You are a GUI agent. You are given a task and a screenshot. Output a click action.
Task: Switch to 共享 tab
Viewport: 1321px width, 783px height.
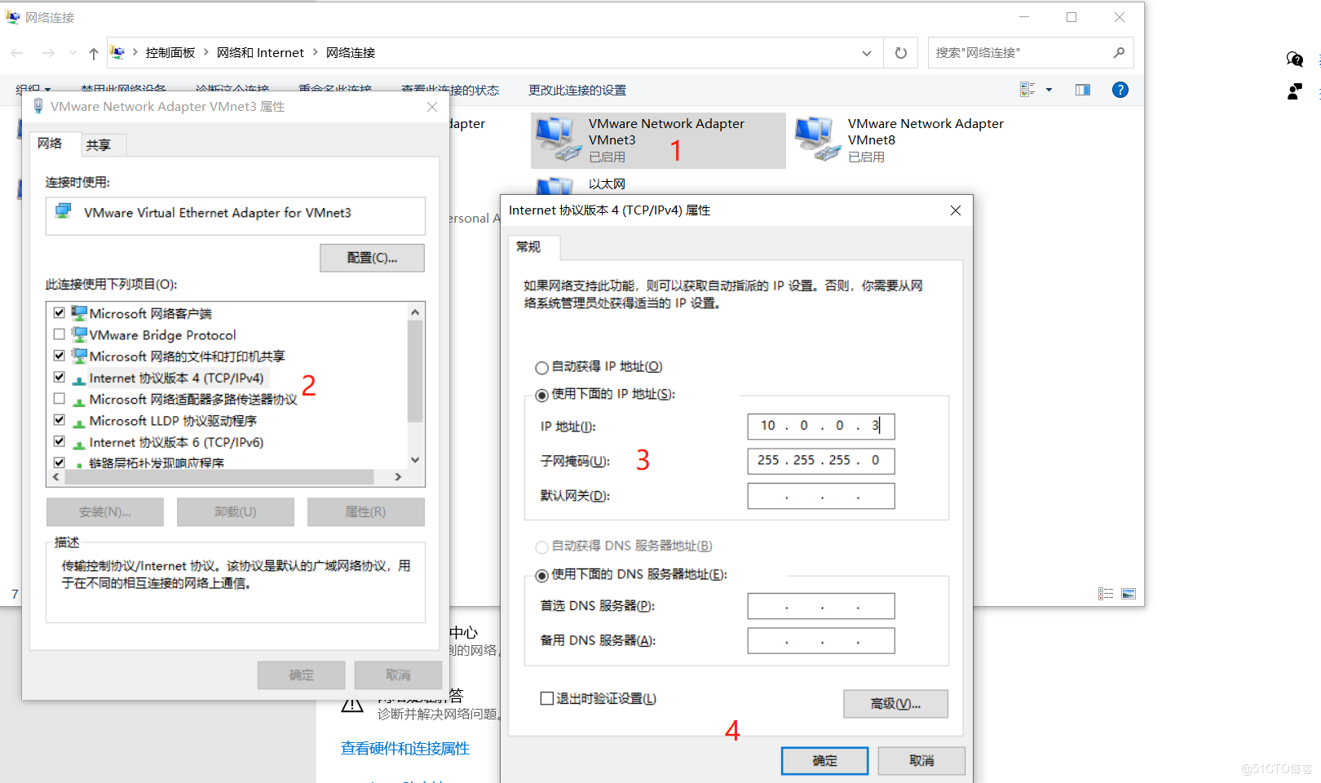(x=99, y=145)
